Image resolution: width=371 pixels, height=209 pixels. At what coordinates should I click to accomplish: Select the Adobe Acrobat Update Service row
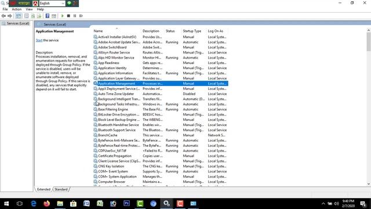161,42
